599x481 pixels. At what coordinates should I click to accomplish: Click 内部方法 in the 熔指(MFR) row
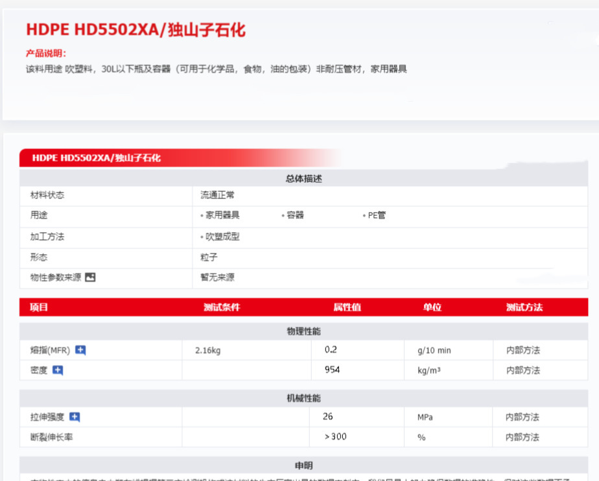(x=523, y=350)
